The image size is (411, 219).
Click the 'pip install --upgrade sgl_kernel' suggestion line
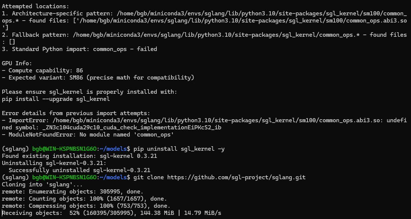(x=56, y=99)
